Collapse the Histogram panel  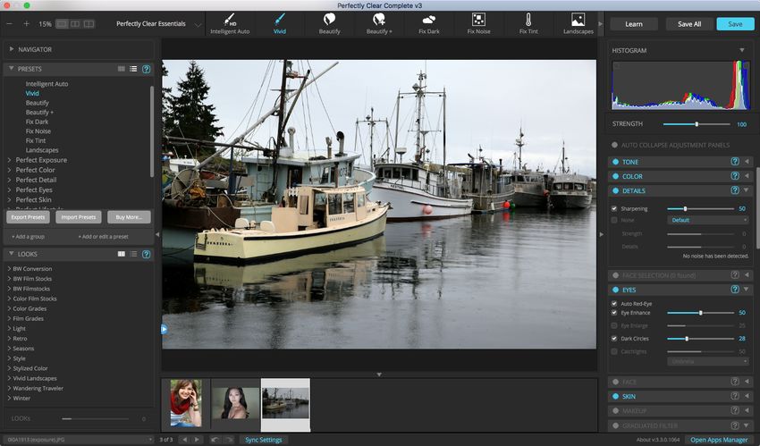(741, 50)
